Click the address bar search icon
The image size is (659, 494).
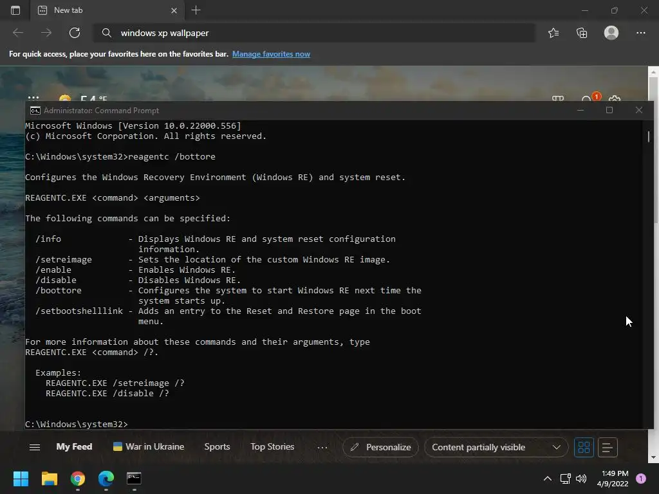point(107,33)
